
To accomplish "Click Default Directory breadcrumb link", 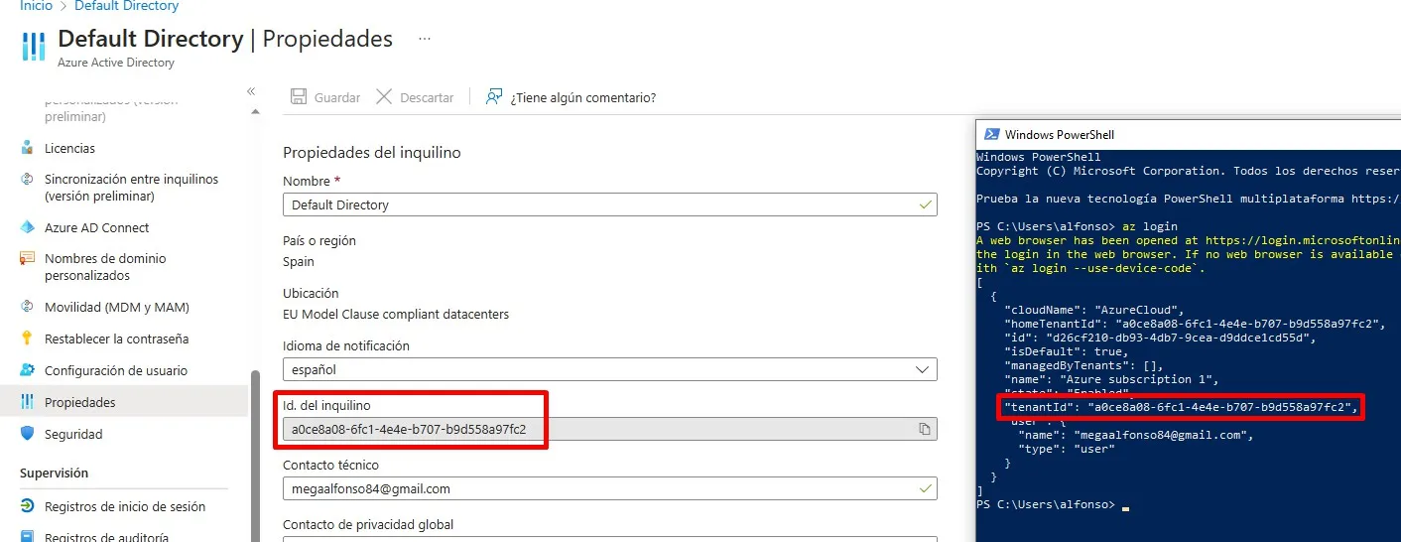I will click(126, 6).
